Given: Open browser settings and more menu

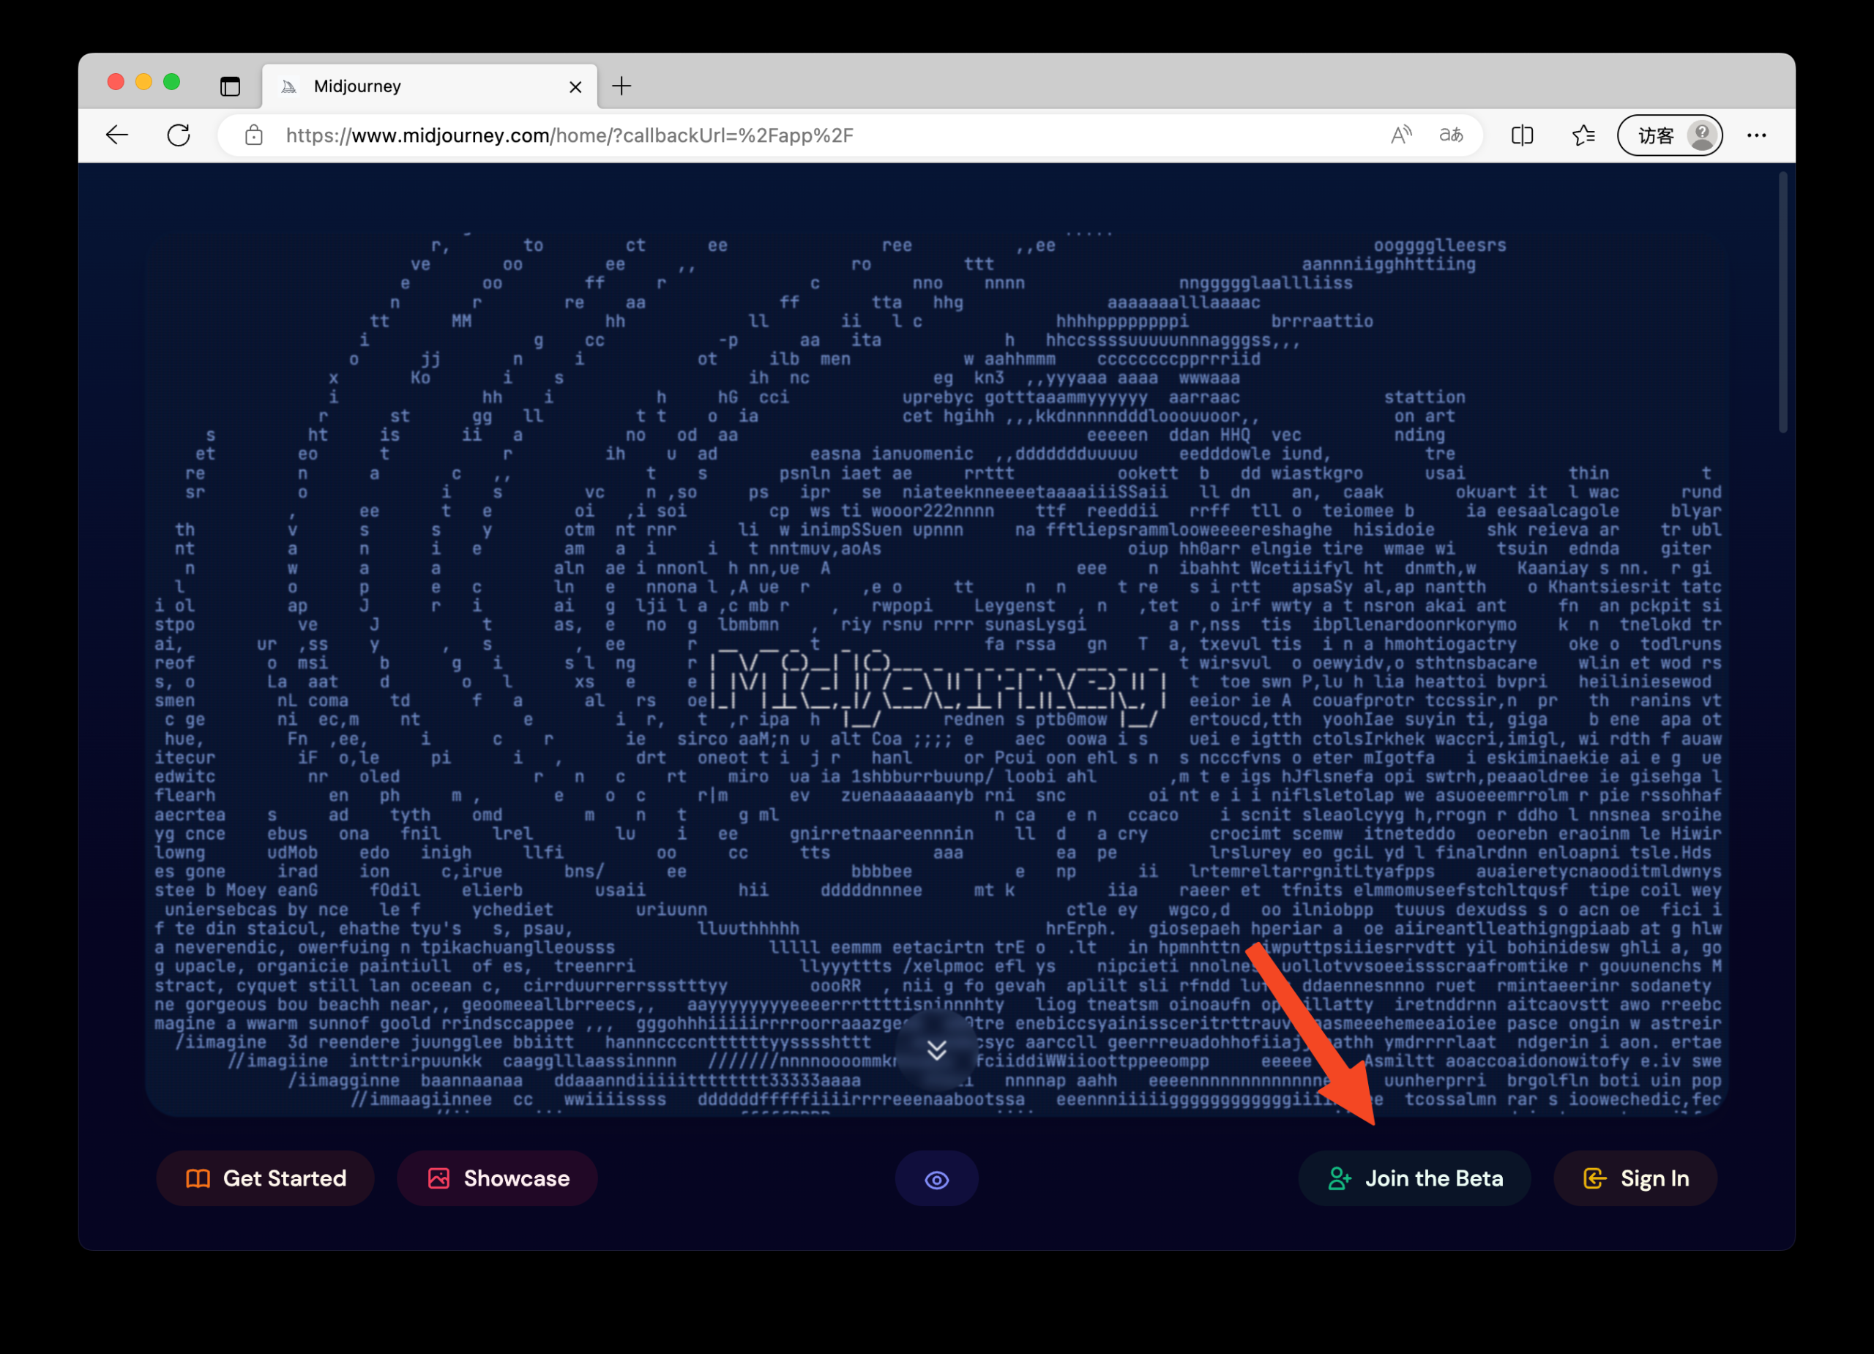Looking at the screenshot, I should [x=1756, y=135].
